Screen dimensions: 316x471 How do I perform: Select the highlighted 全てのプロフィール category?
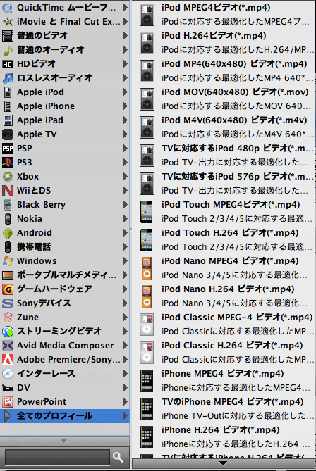click(x=65, y=416)
